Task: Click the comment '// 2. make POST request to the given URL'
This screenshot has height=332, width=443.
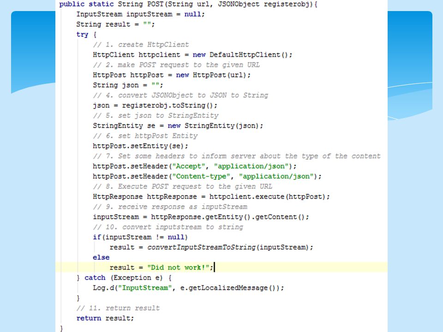Action: click(x=176, y=65)
